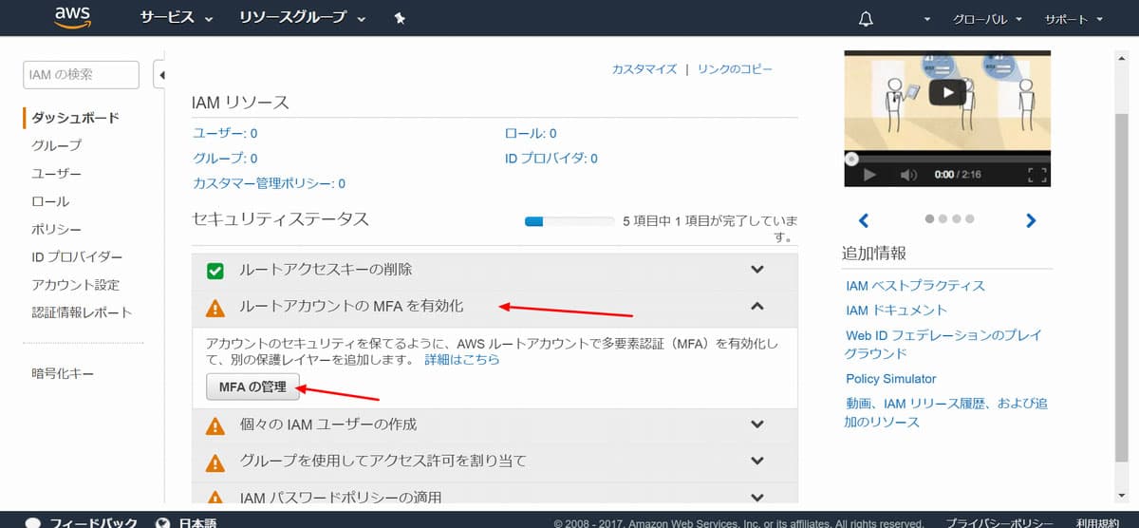Open グループ in the sidebar

click(57, 145)
